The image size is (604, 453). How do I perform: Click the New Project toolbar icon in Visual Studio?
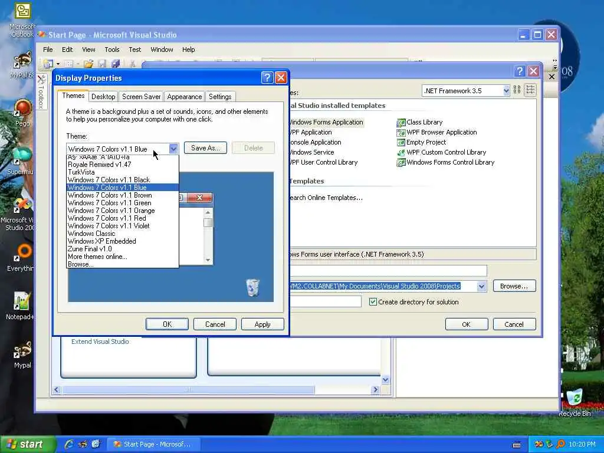click(x=48, y=64)
